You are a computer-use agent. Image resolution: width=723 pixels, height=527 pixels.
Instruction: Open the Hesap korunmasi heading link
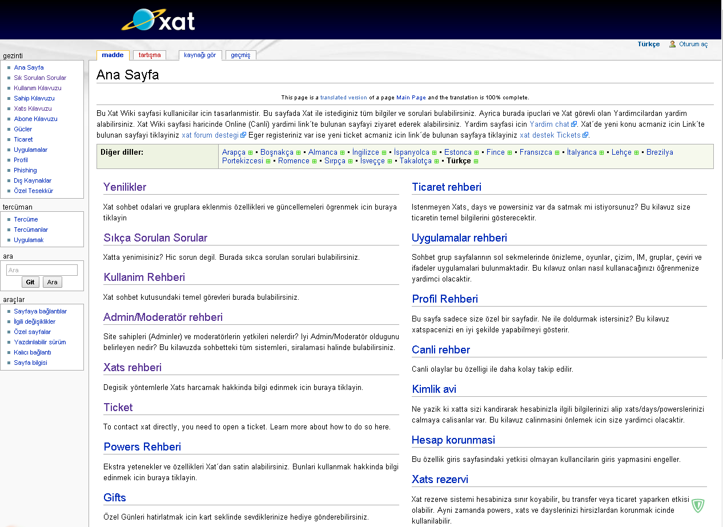click(x=453, y=440)
